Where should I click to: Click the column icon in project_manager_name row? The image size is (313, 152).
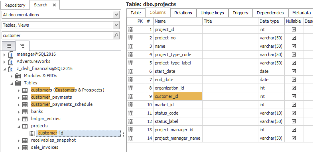click(x=130, y=138)
